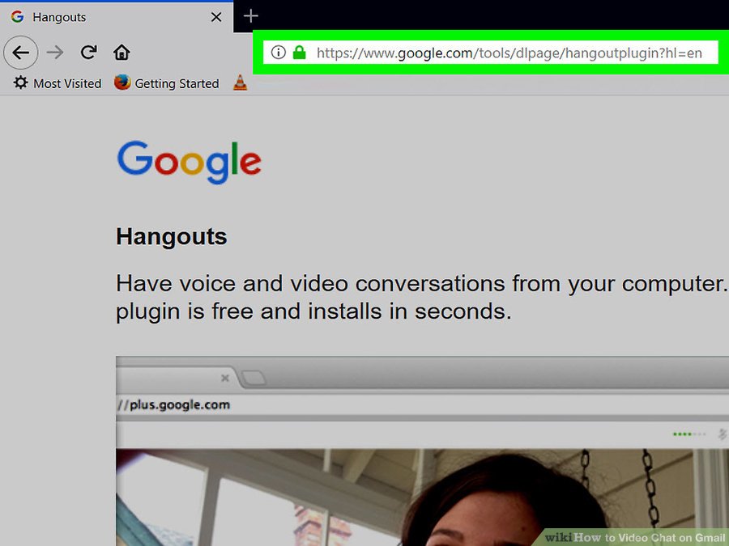Click the Google logo on the page
The height and width of the screenshot is (546, 729).
[189, 162]
